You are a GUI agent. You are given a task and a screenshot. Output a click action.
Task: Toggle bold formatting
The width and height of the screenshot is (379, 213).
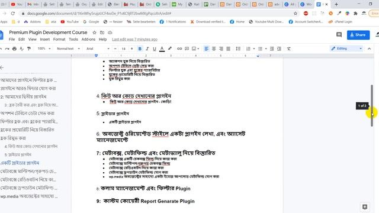[x=140, y=49]
